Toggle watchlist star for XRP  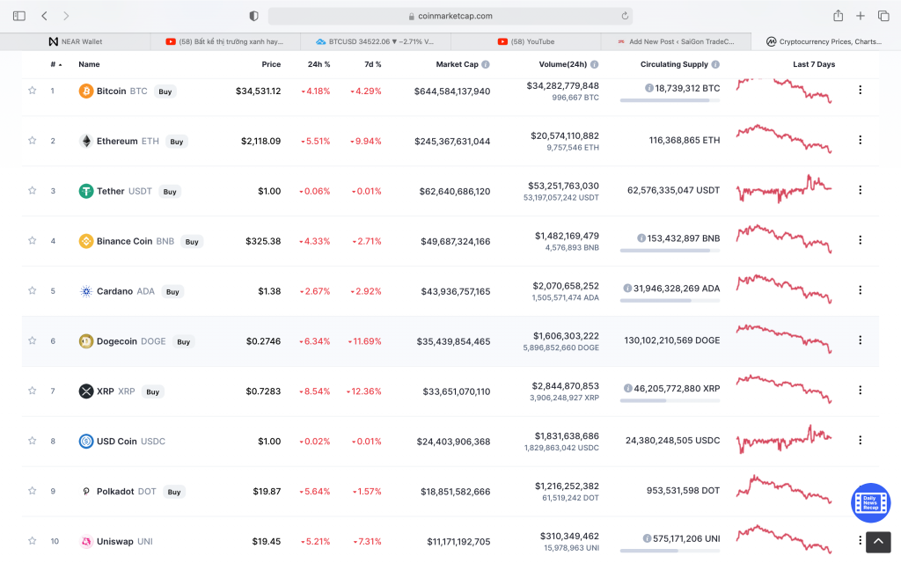tap(33, 391)
